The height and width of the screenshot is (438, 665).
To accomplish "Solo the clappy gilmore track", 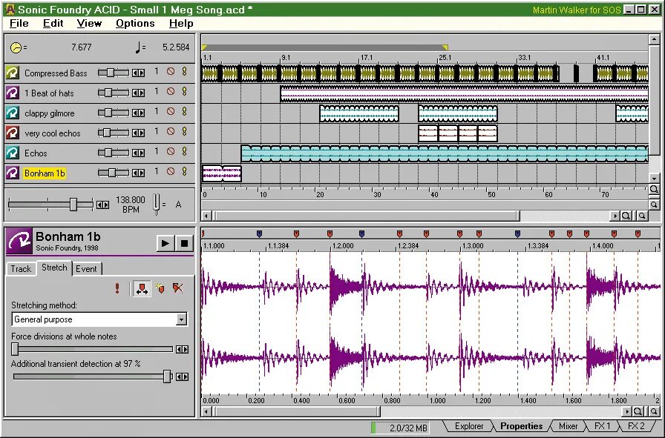I will (x=185, y=111).
